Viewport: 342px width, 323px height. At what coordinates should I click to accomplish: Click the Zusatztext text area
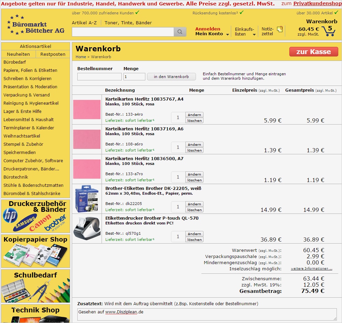tap(207, 314)
